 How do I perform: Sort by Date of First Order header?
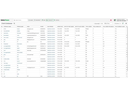[x=69, y=27]
